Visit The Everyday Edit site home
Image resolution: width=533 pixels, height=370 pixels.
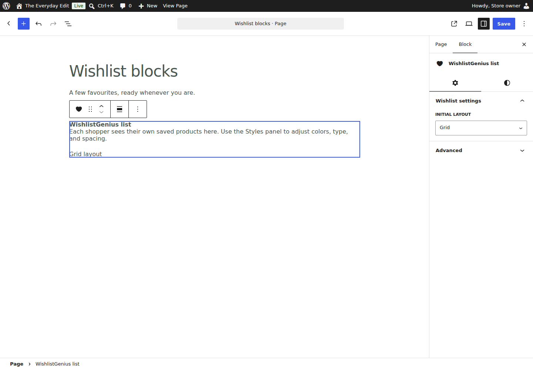pyautogui.click(x=43, y=6)
